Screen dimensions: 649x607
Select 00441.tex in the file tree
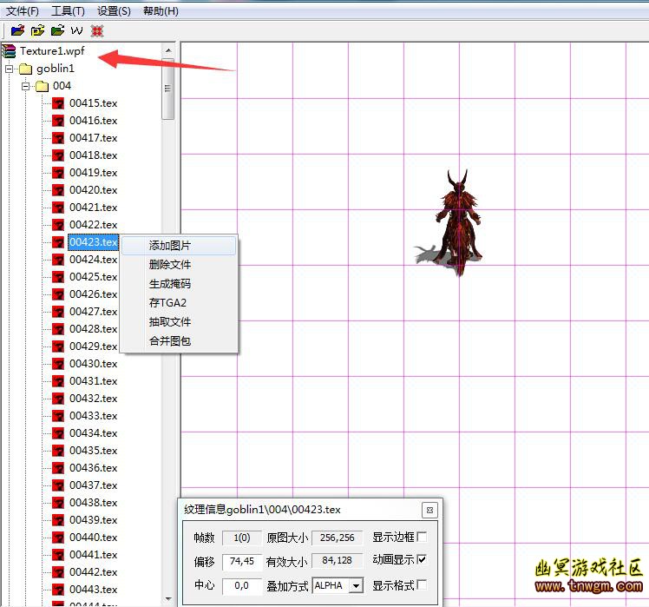pyautogui.click(x=94, y=555)
